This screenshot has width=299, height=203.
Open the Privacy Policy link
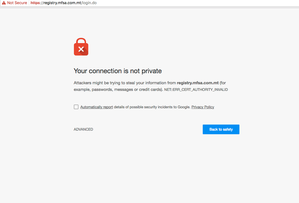203,107
